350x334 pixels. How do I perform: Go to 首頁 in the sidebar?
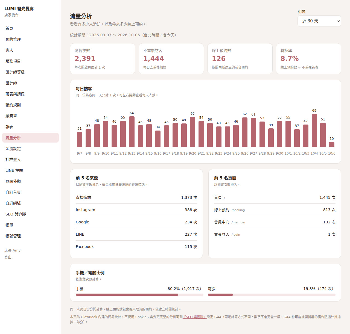pyautogui.click(x=30, y=28)
